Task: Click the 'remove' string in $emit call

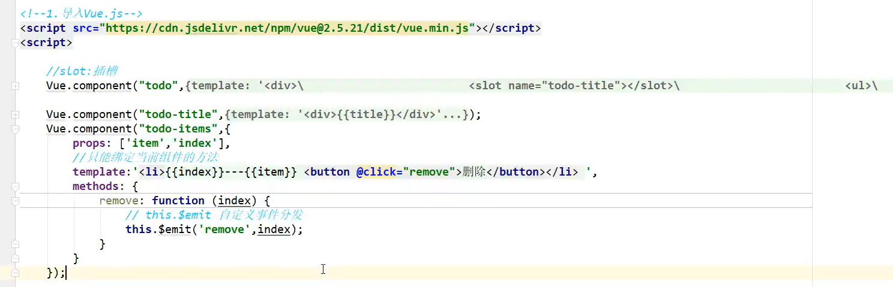Action: pyautogui.click(x=225, y=229)
